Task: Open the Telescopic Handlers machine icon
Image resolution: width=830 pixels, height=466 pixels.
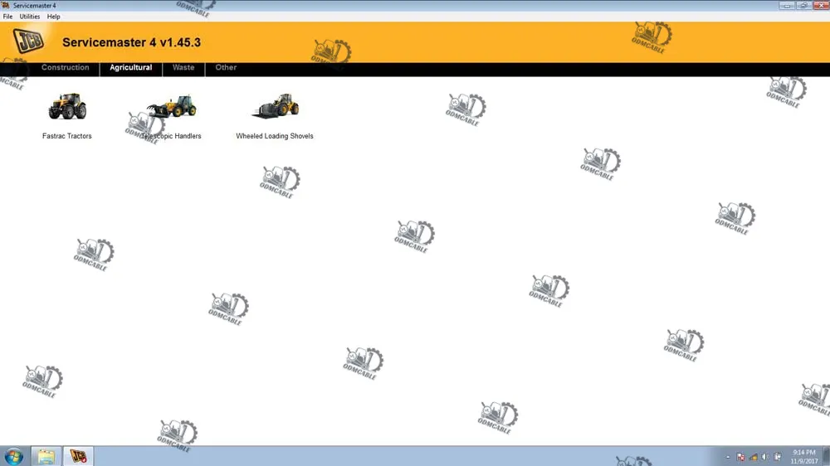Action: pyautogui.click(x=172, y=106)
